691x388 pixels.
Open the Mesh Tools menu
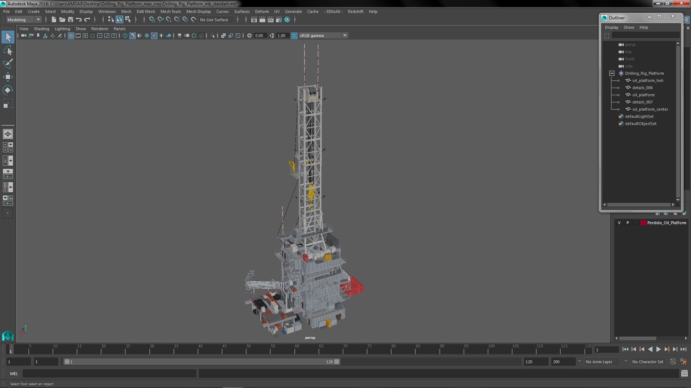pos(170,11)
